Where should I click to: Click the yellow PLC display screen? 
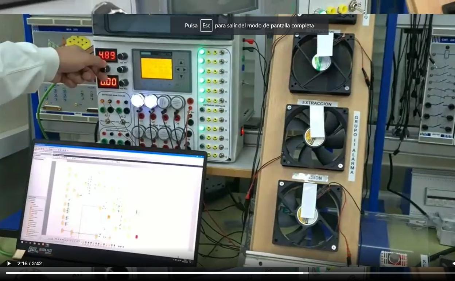coord(157,68)
